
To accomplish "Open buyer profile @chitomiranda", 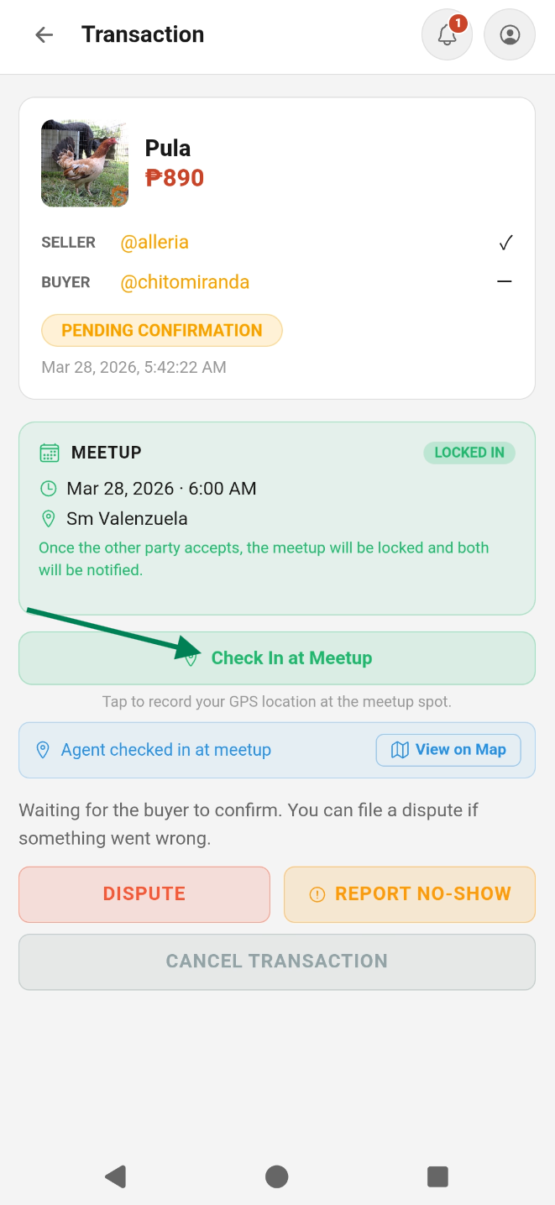I will [185, 281].
